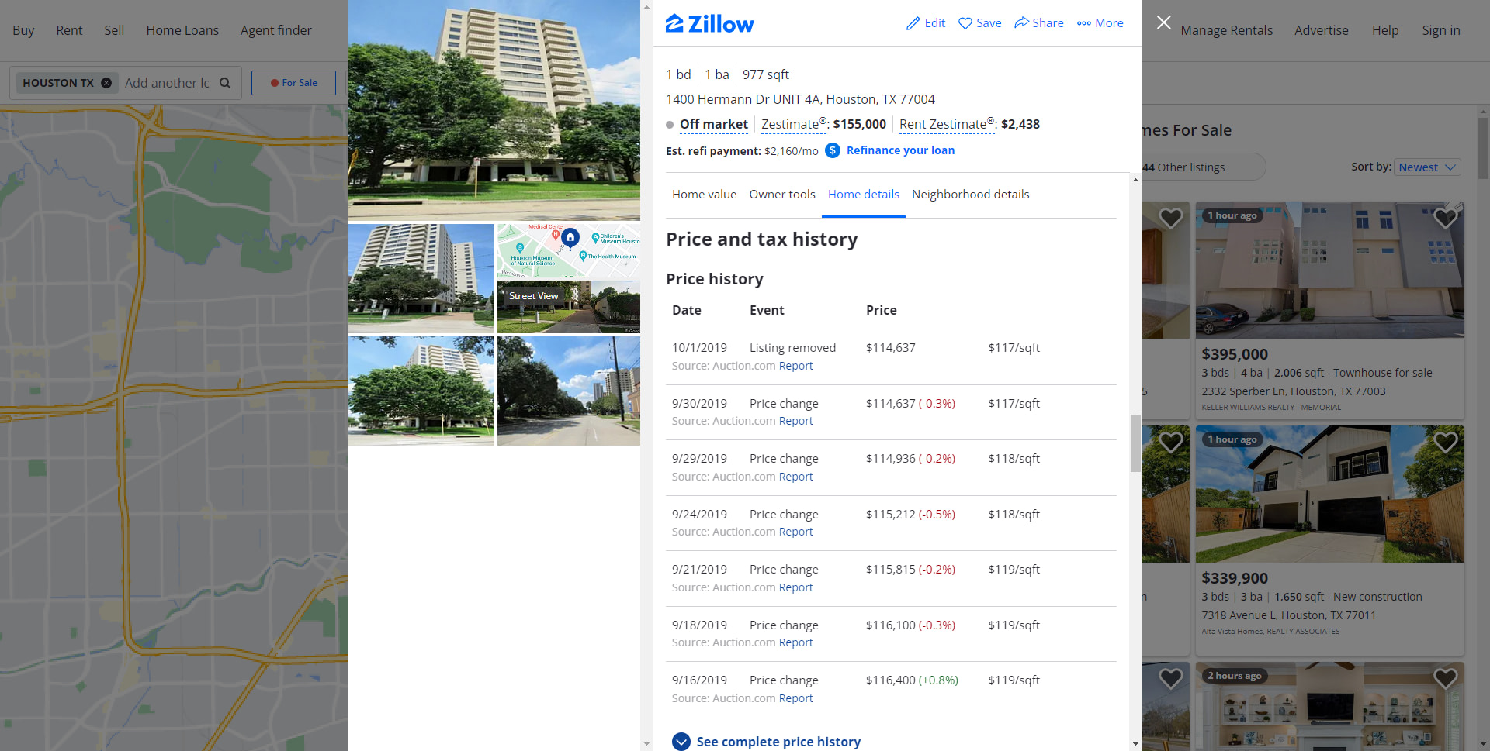Open the Help link
1490x751 pixels.
click(1385, 30)
